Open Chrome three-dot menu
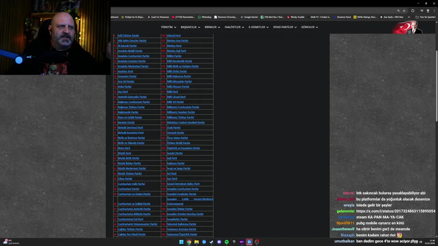This screenshot has width=438, height=246. [434, 11]
